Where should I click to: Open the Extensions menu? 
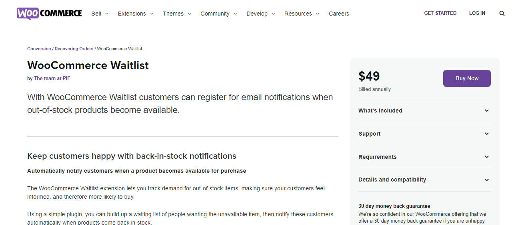tap(136, 14)
